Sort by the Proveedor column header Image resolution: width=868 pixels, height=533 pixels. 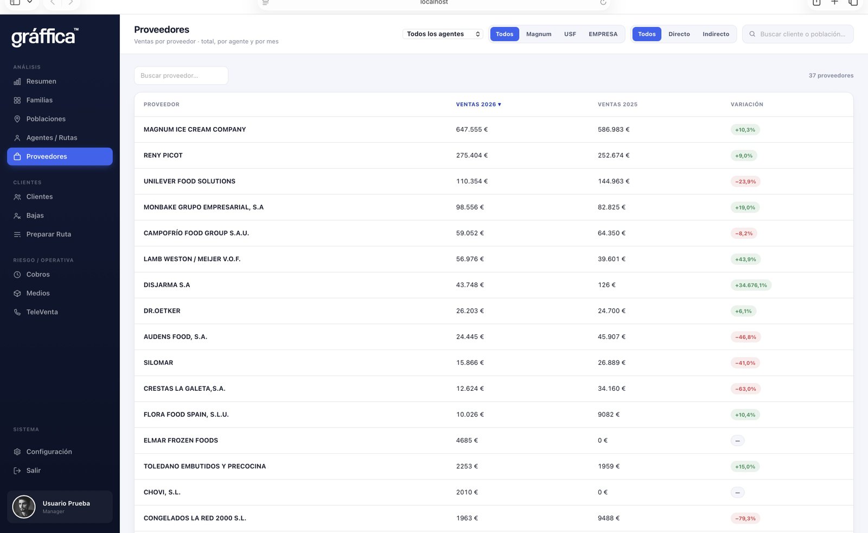[x=162, y=104]
